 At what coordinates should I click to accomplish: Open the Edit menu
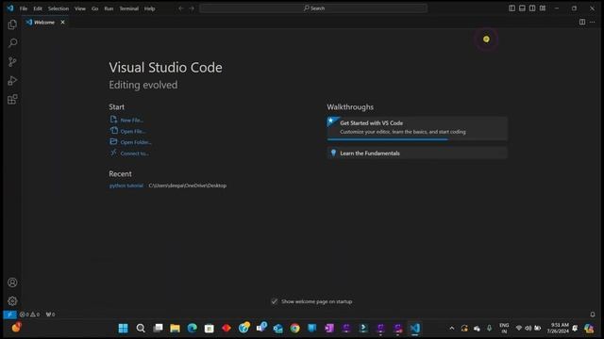click(38, 8)
